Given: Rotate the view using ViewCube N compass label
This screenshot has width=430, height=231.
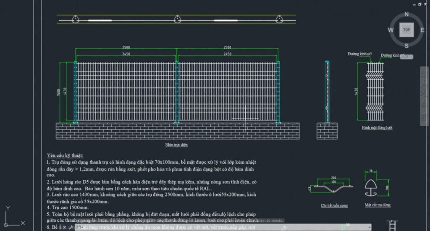Looking at the screenshot, I should click(x=406, y=14).
